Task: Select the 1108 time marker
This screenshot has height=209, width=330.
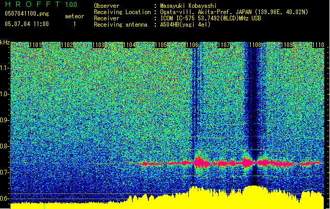Action: (x=255, y=45)
